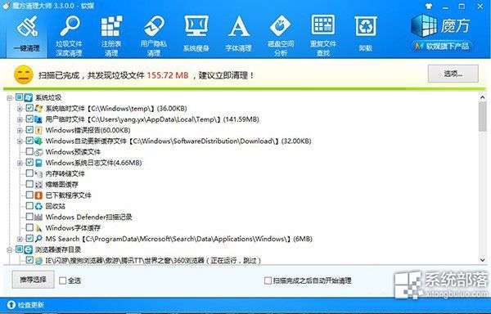Open the 重复文件查找 duplicate finder

[x=323, y=35]
